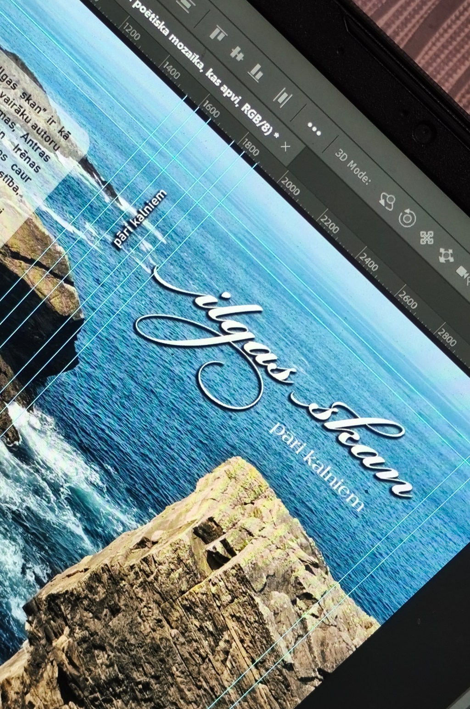Open the three-dot align and distribute options
The width and height of the screenshot is (470, 709).
point(313,129)
